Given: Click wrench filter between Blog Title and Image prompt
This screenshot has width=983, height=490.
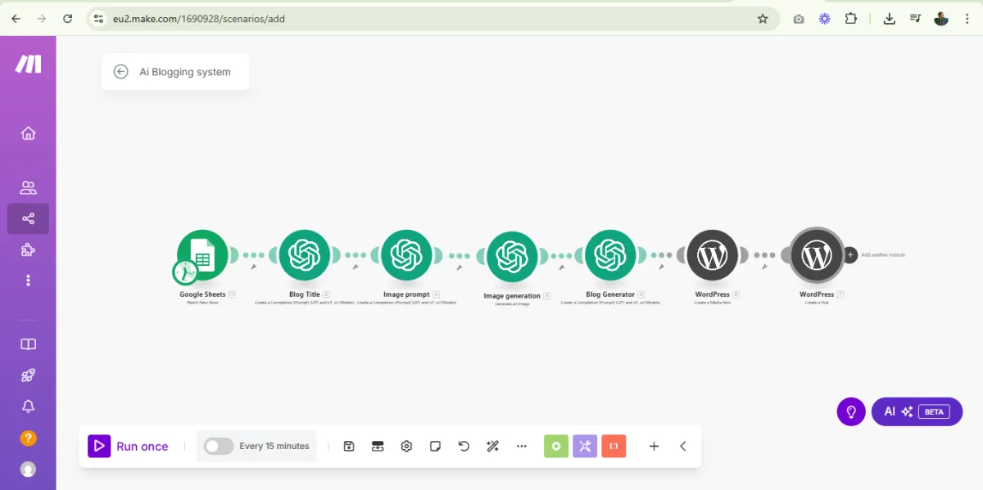Looking at the screenshot, I should click(356, 267).
